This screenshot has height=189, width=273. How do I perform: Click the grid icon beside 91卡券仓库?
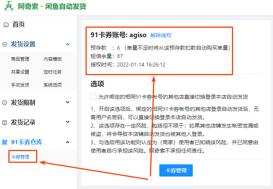5,142
